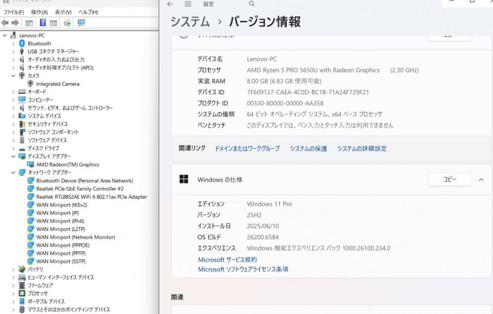Open ドメインまたはワークグループ link

247,148
